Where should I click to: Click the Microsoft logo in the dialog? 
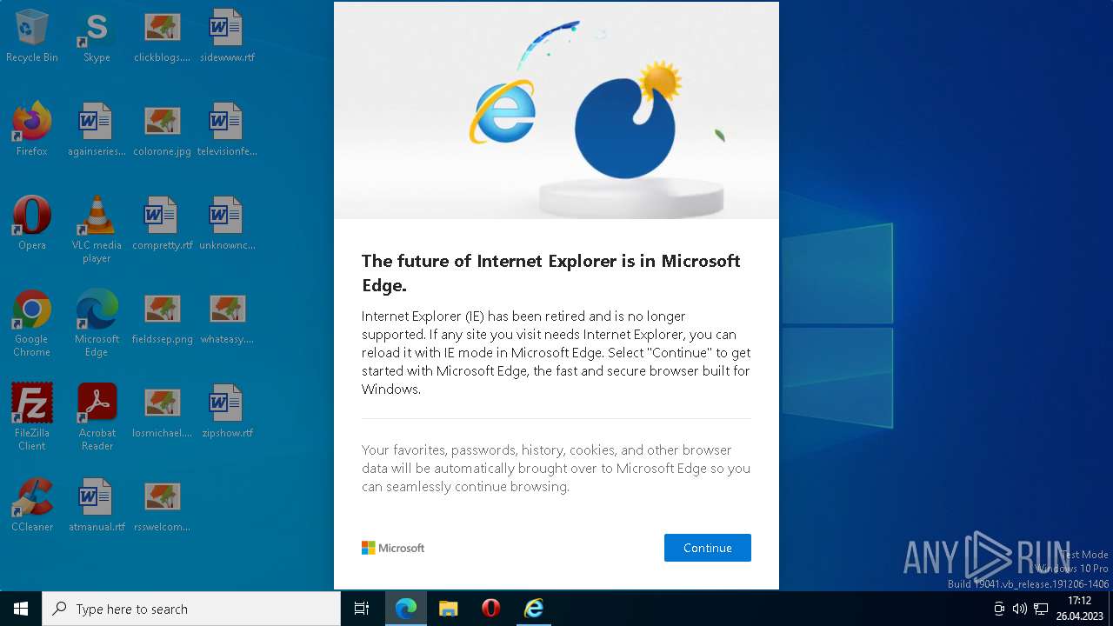pyautogui.click(x=393, y=548)
